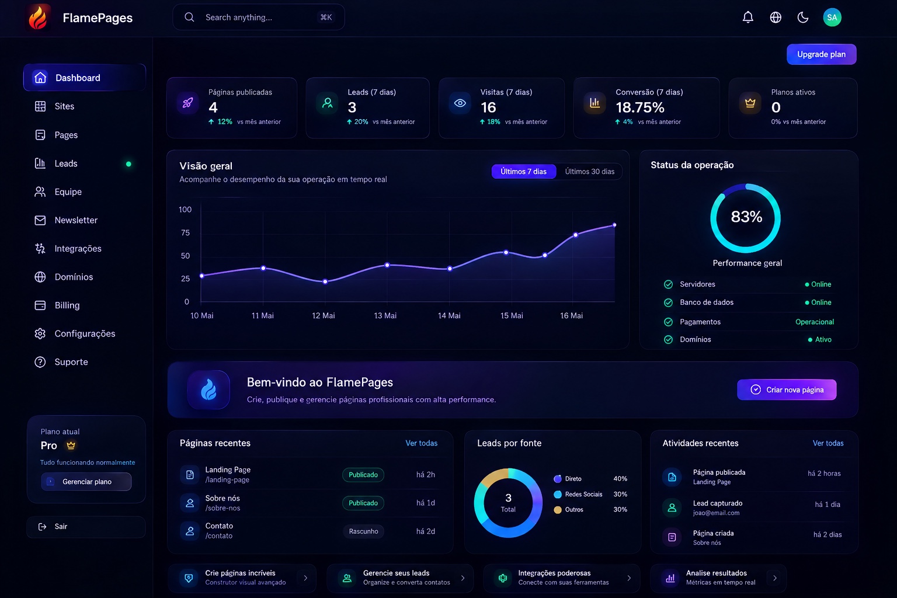
Task: Click the Integrações poderosas puzzle icon
Action: [x=503, y=578]
